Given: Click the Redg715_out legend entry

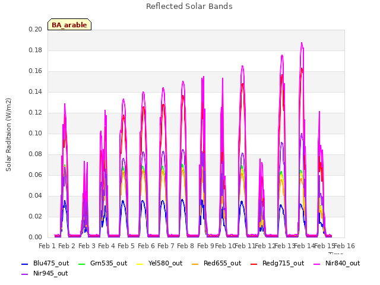Looking at the screenshot, I should click(x=277, y=264).
